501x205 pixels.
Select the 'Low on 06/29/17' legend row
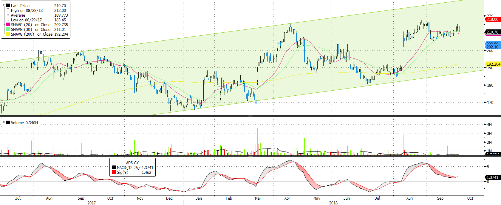point(38,20)
